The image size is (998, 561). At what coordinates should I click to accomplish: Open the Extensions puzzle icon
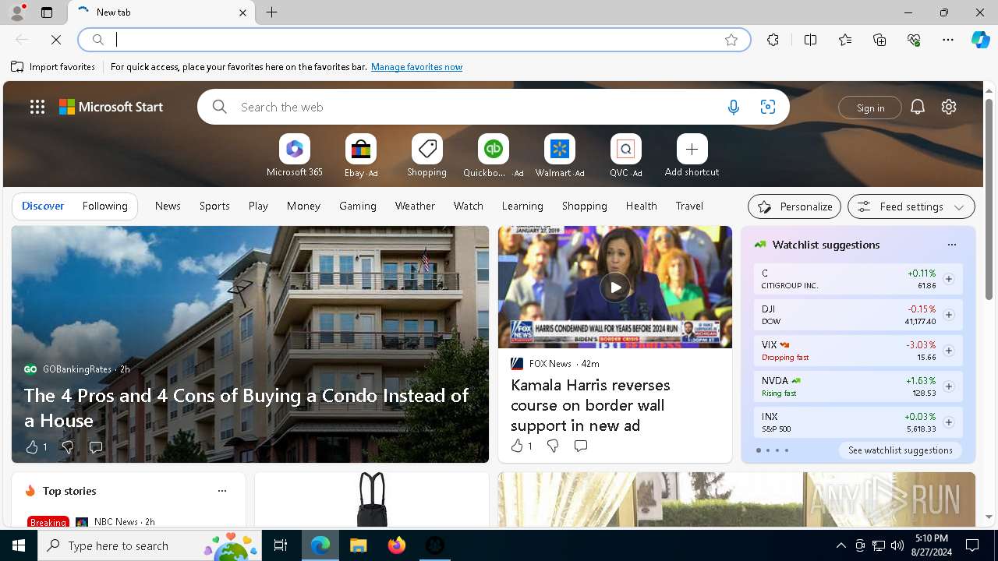tap(773, 40)
